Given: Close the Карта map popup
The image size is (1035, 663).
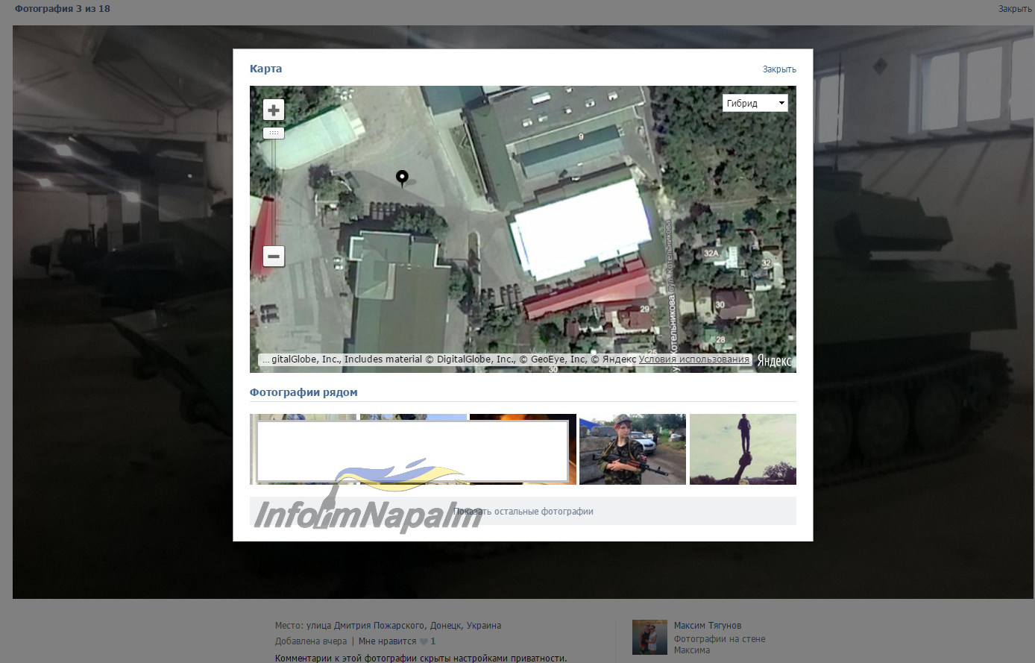Looking at the screenshot, I should pos(779,69).
